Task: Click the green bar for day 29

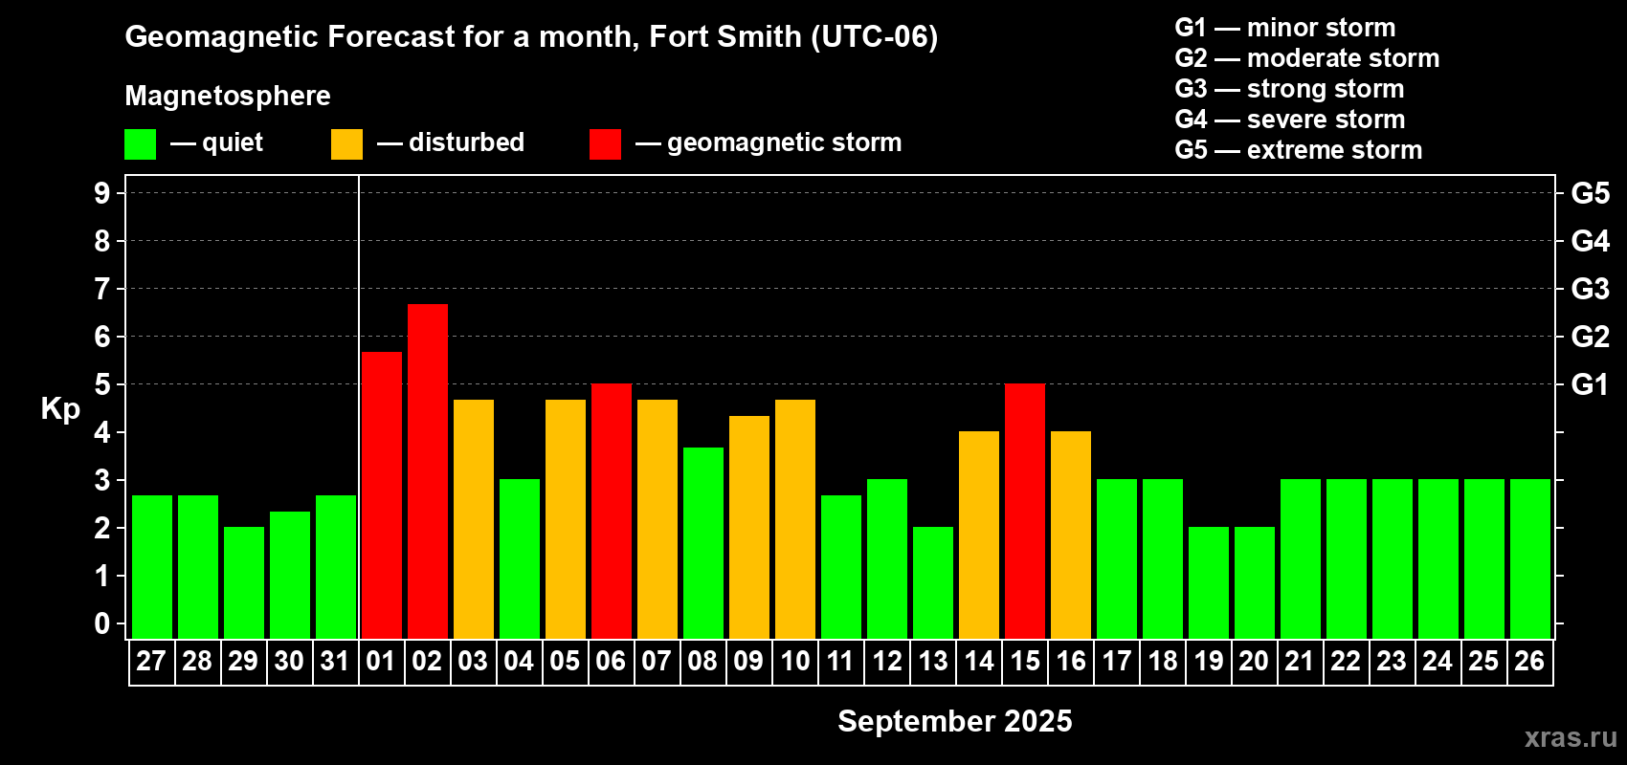Action: tap(244, 583)
